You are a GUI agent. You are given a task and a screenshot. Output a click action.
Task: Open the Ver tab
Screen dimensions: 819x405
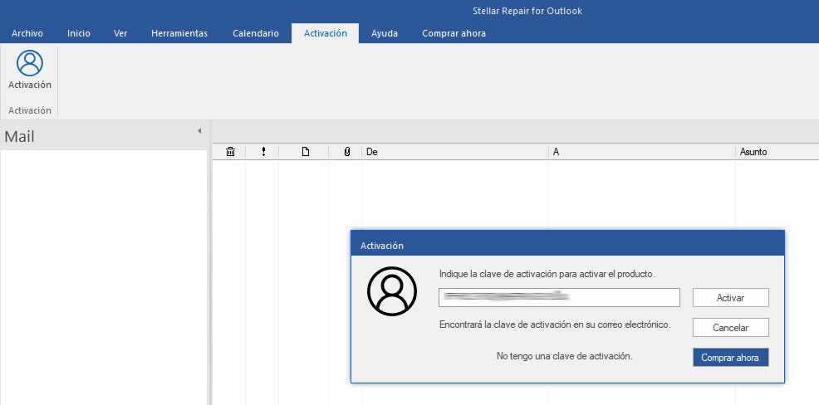click(x=120, y=33)
